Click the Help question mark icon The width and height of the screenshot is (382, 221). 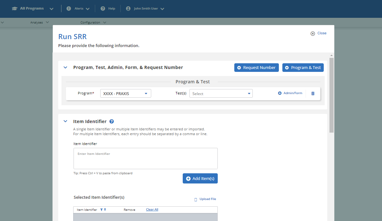(x=103, y=9)
